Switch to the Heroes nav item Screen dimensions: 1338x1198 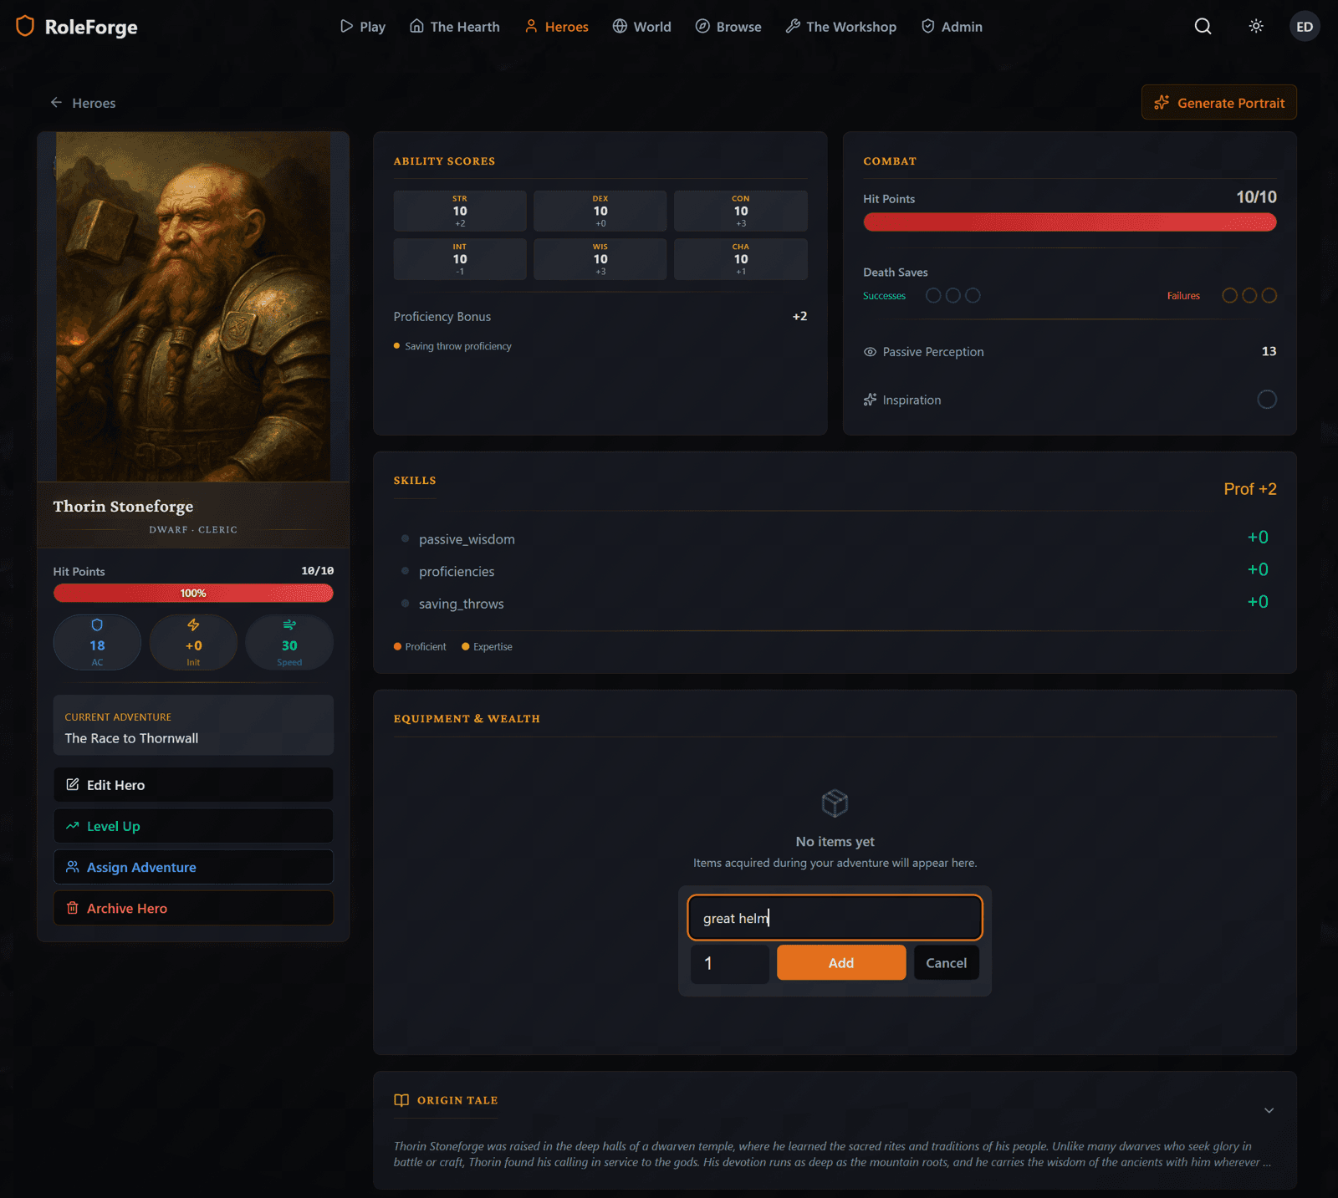556,26
